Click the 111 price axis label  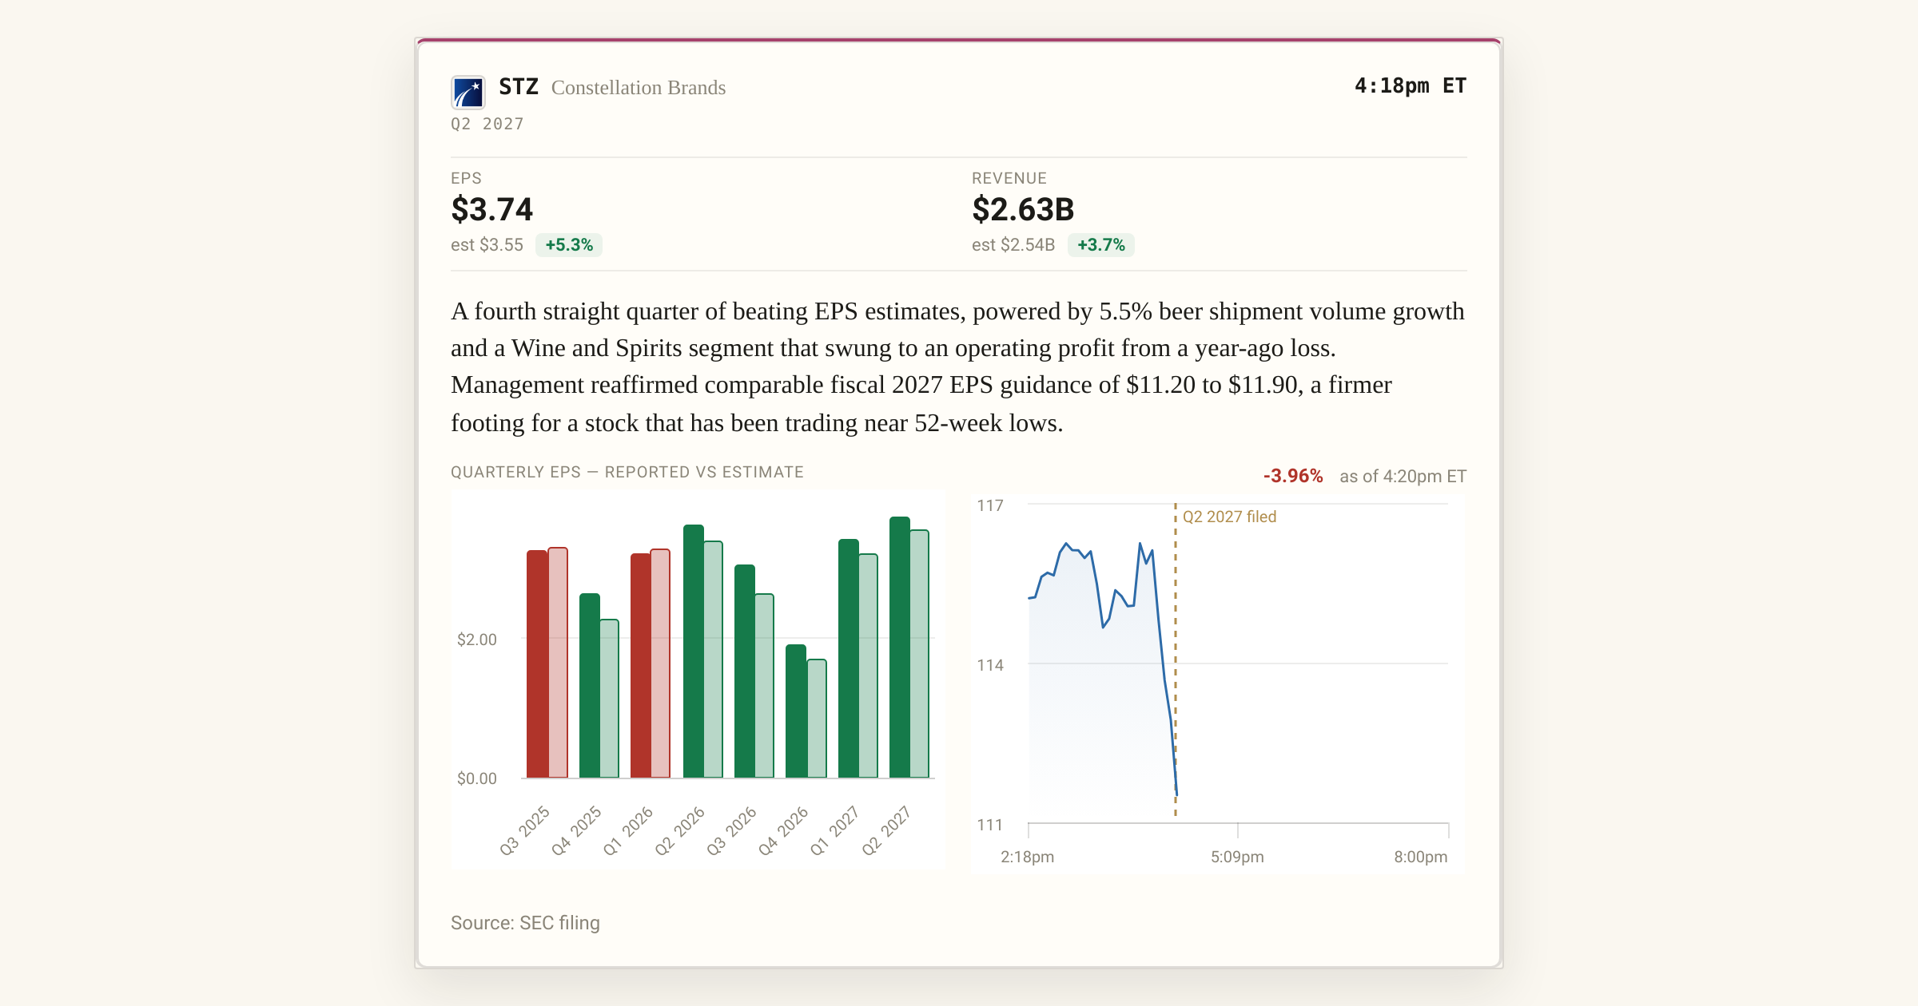(x=990, y=825)
